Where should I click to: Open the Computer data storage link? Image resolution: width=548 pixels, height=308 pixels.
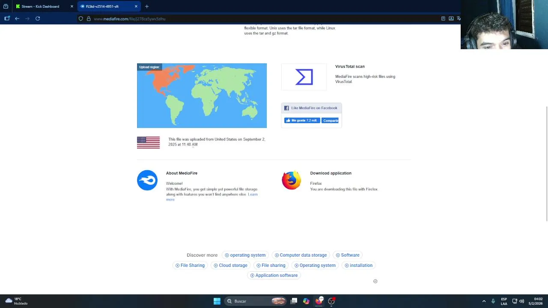(301, 255)
